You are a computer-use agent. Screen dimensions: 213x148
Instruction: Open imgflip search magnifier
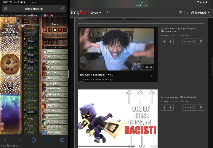(x=108, y=13)
